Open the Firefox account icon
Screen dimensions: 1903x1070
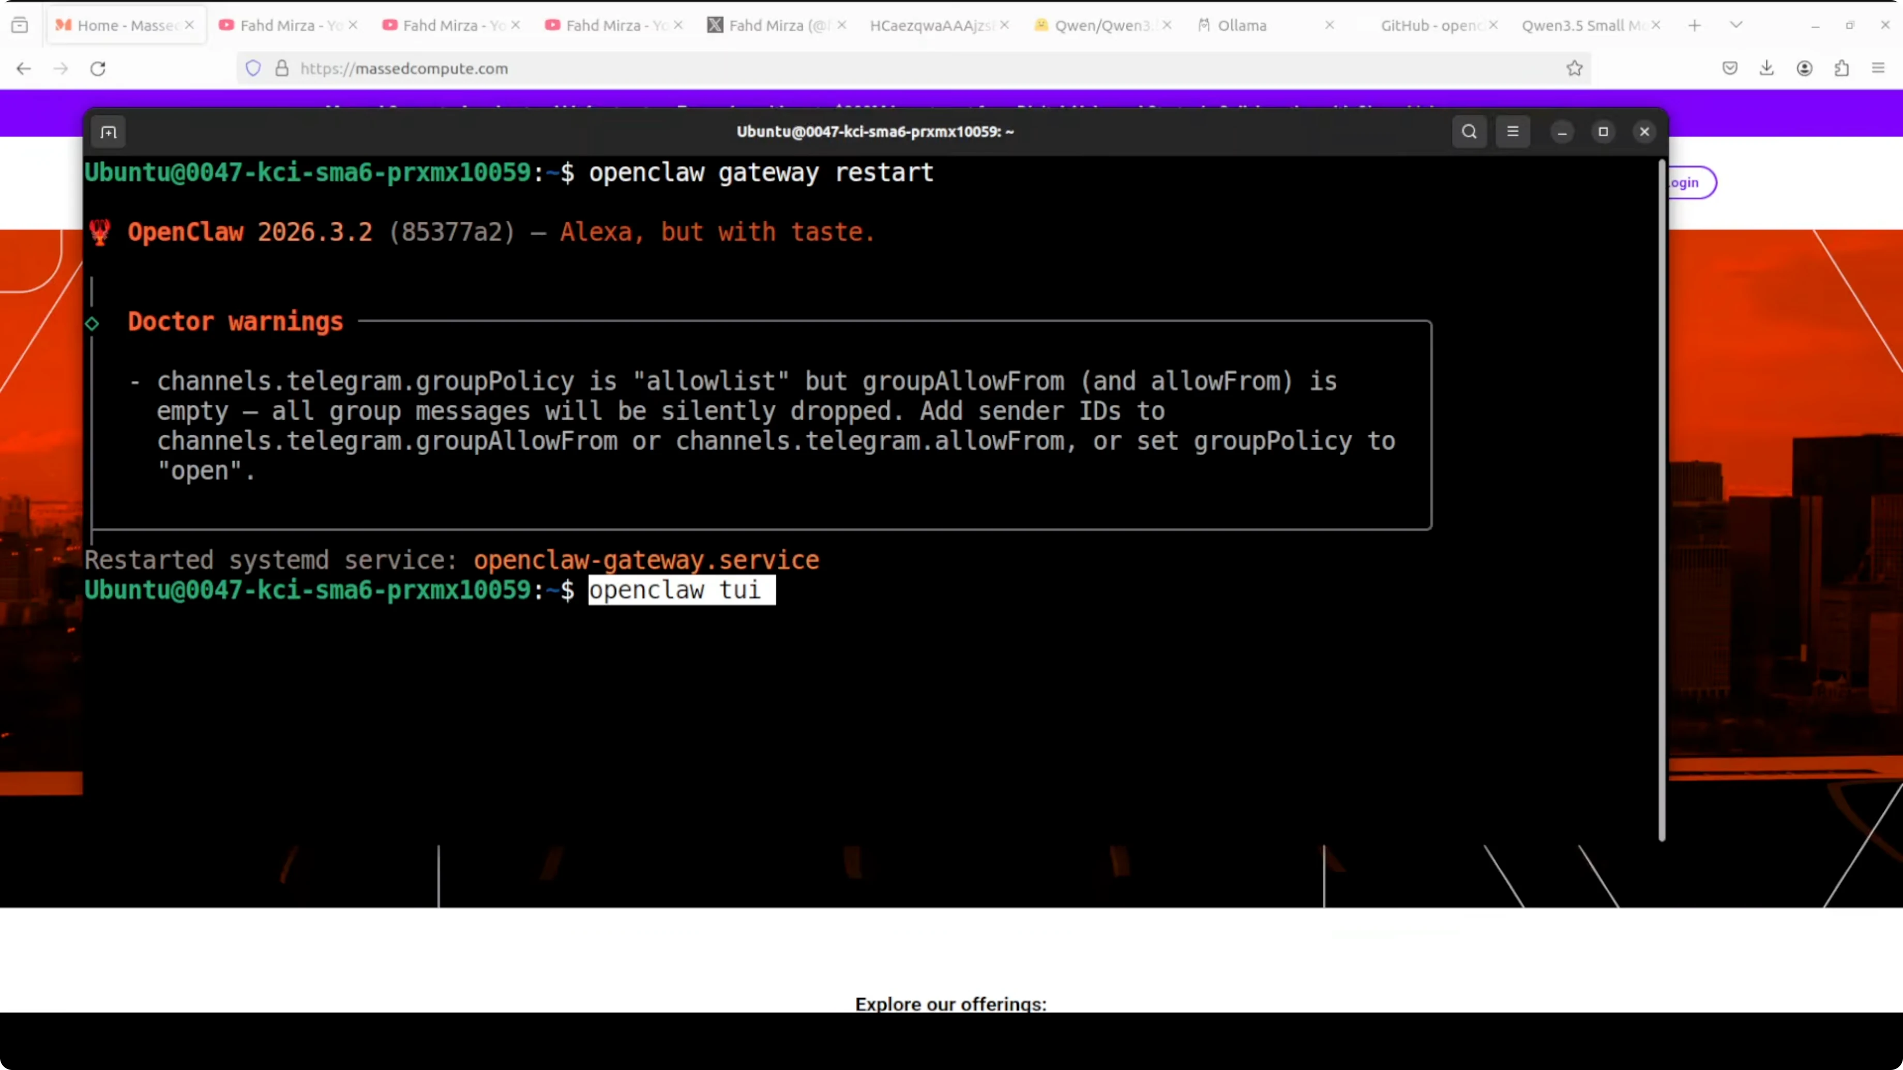pyautogui.click(x=1805, y=68)
